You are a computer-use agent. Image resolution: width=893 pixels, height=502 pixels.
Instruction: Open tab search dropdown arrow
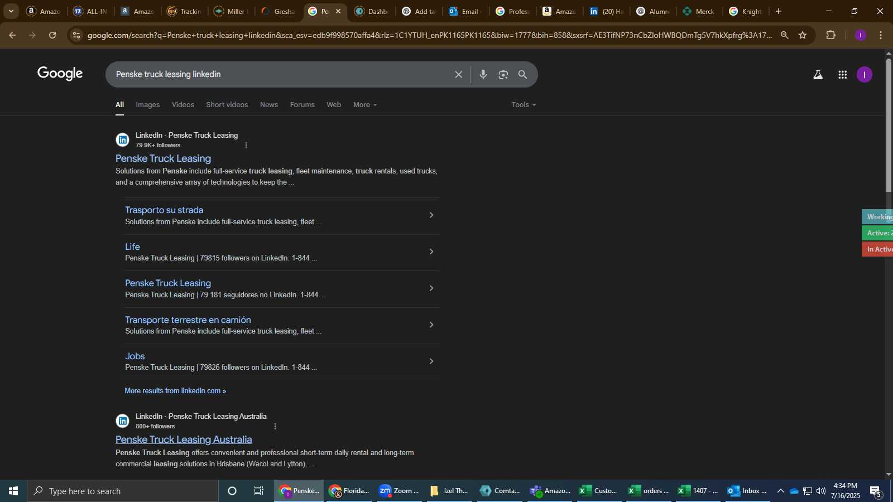(11, 11)
